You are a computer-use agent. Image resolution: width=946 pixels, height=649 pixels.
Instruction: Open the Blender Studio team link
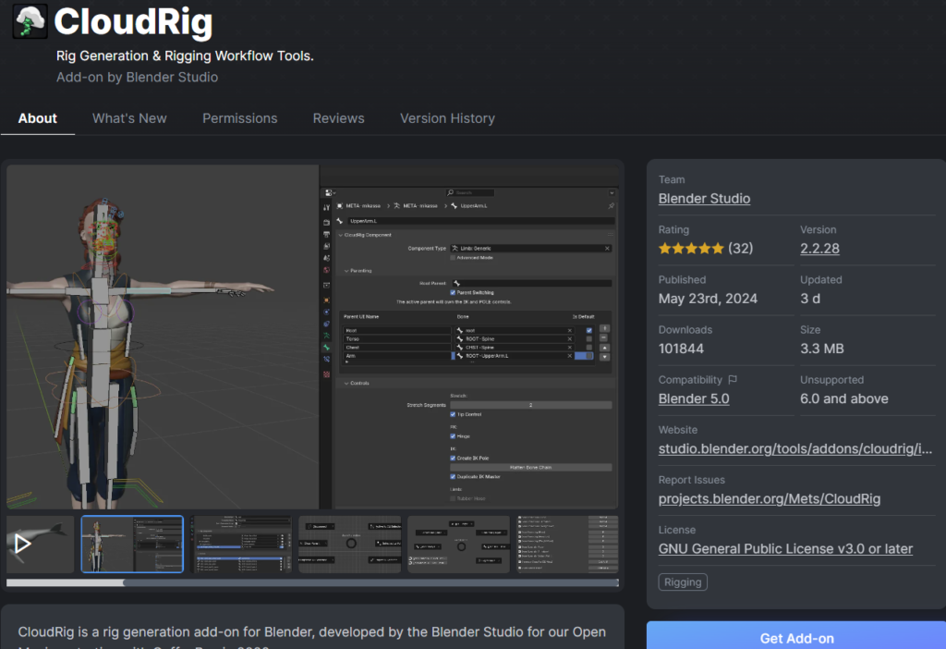click(x=704, y=199)
